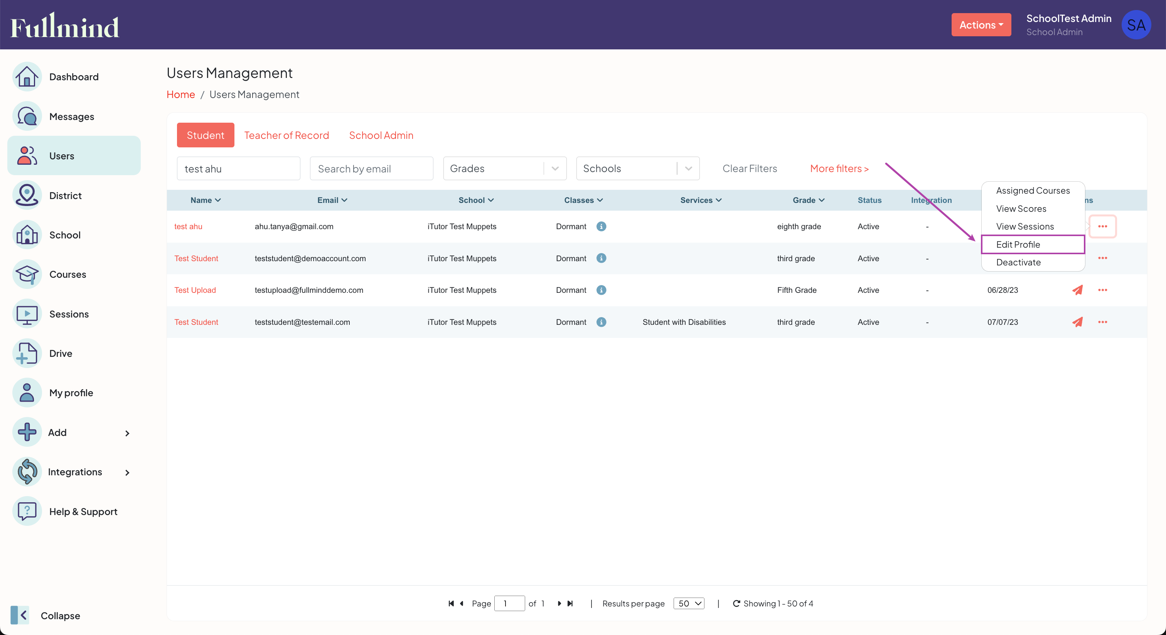The image size is (1166, 635).
Task: Select the District sidebar icon
Action: (x=66, y=195)
